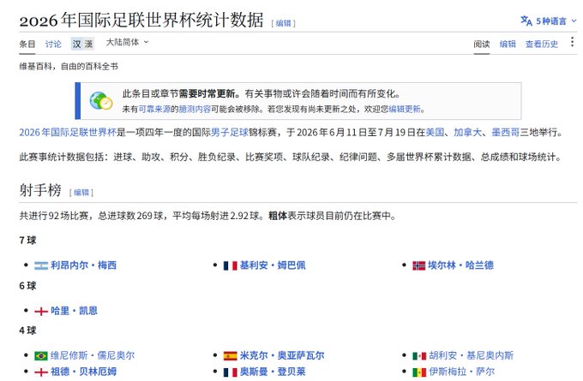The width and height of the screenshot is (583, 381).
Task: Click the Brazil flag next to 维尼修斯
Action: pyautogui.click(x=41, y=356)
